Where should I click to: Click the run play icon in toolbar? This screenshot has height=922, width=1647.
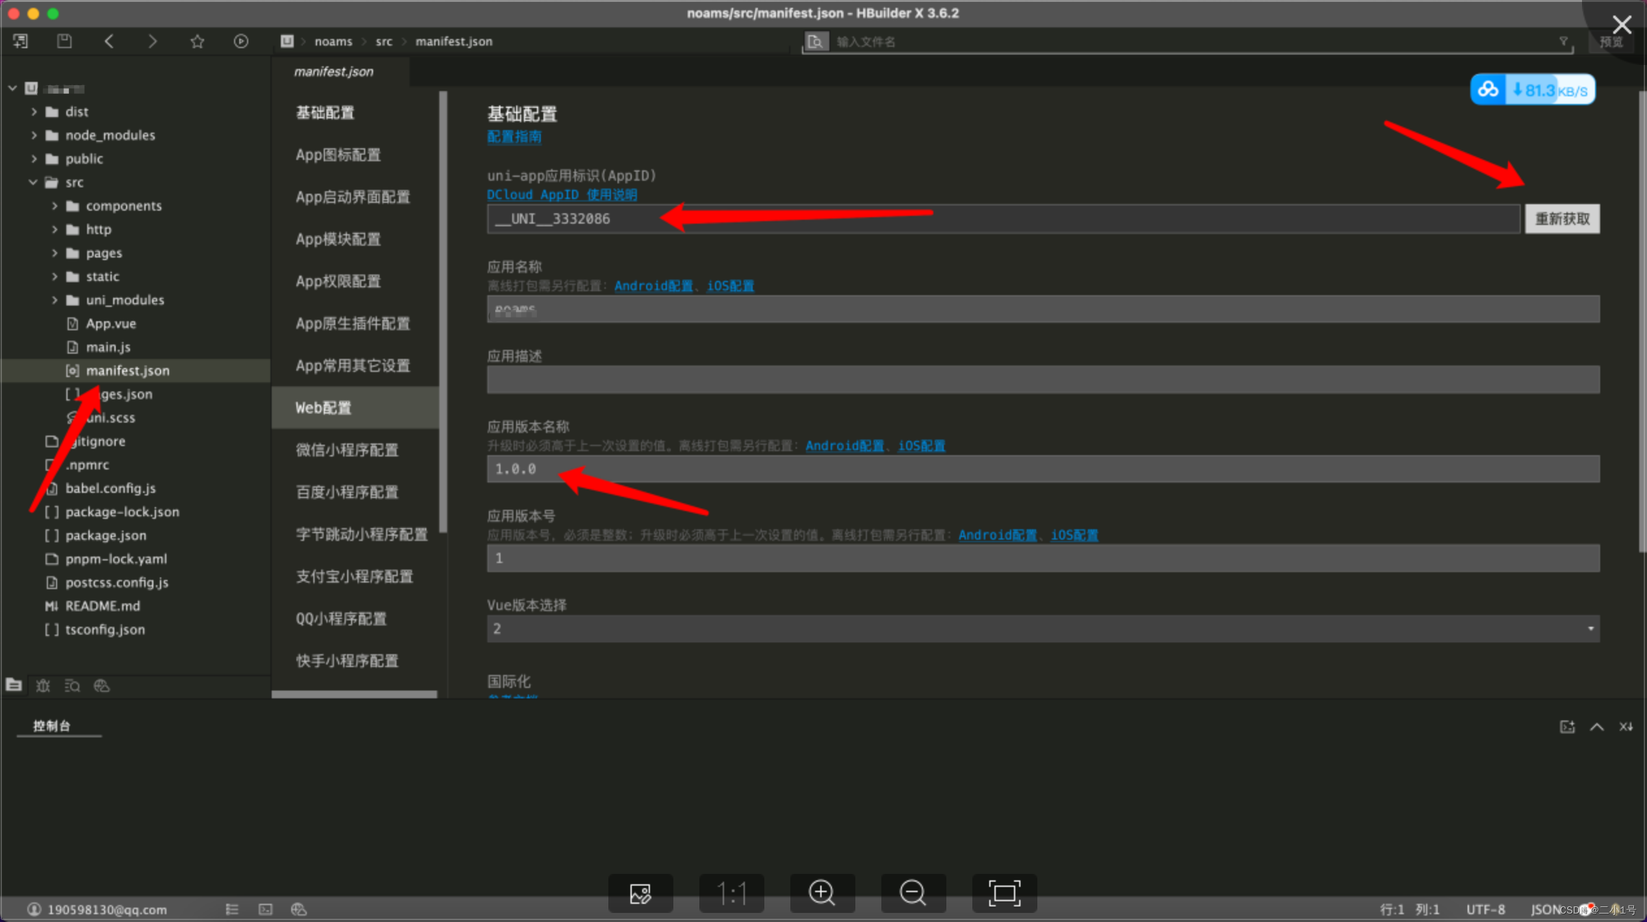click(x=240, y=42)
